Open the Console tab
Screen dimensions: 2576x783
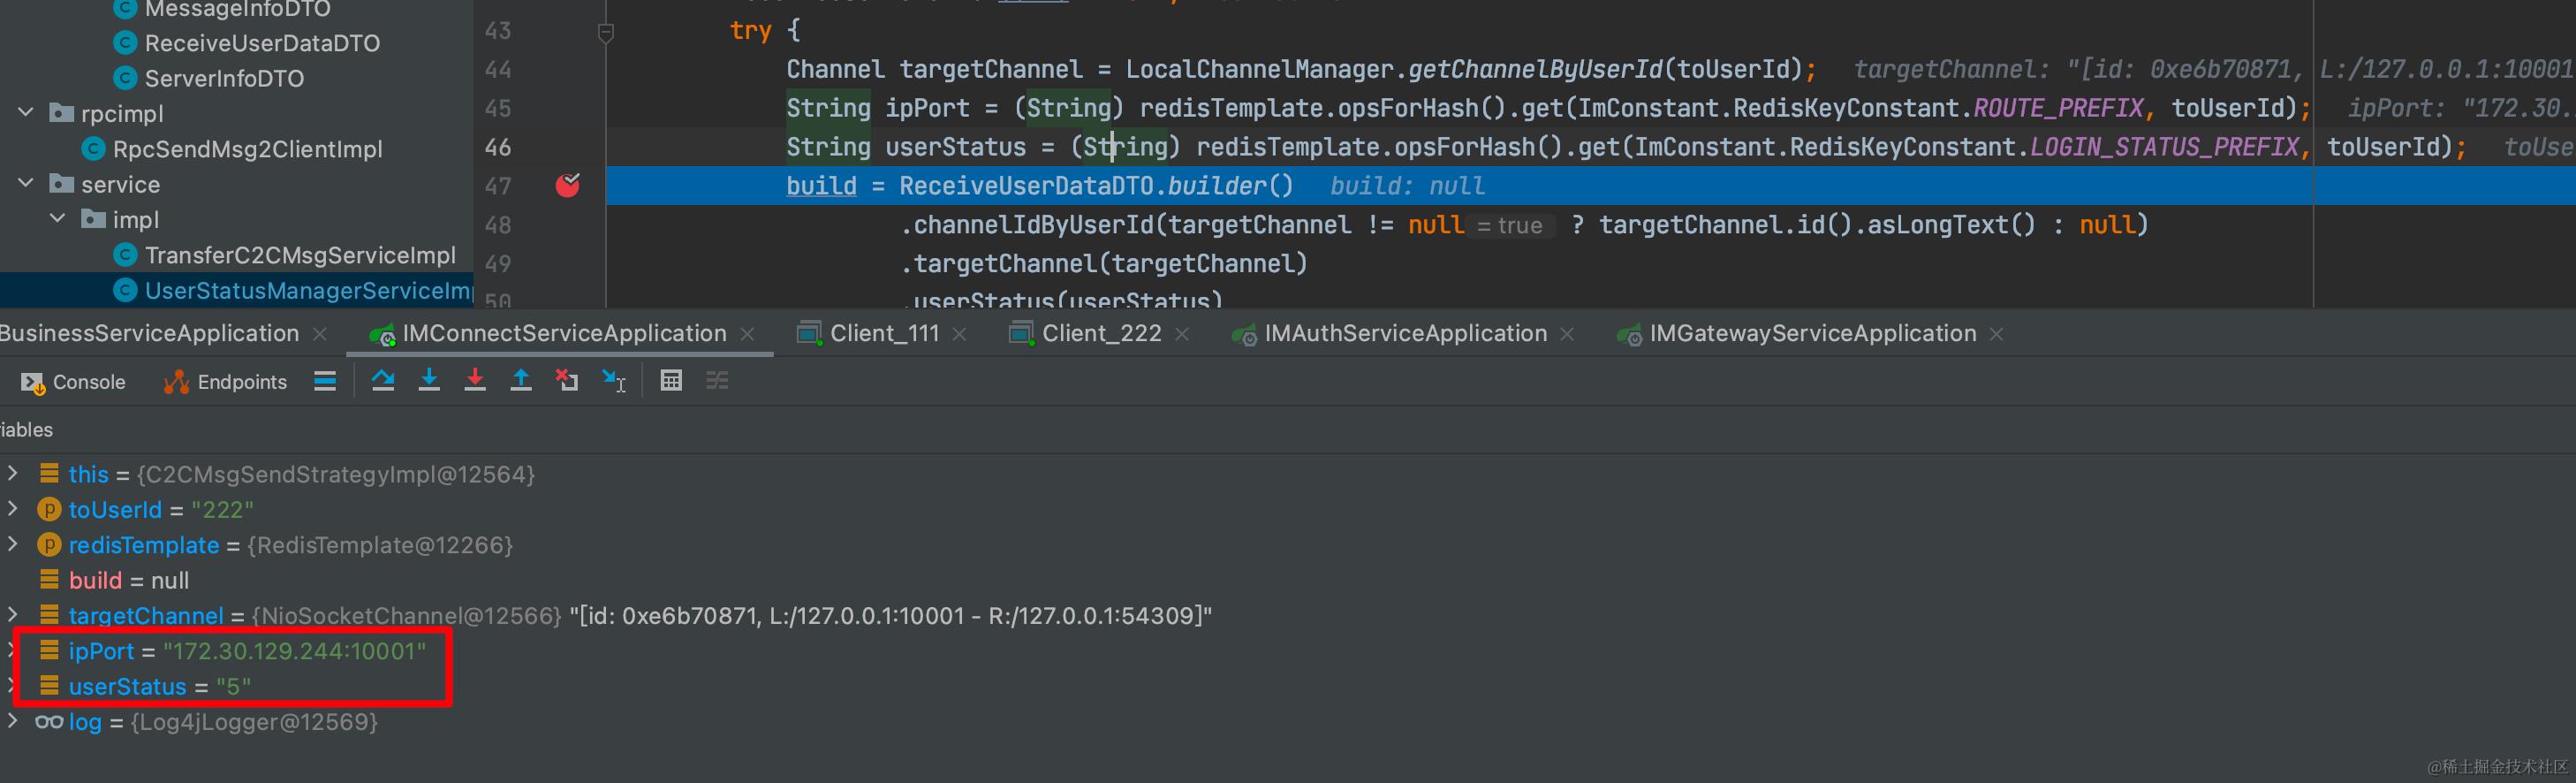[x=73, y=382]
